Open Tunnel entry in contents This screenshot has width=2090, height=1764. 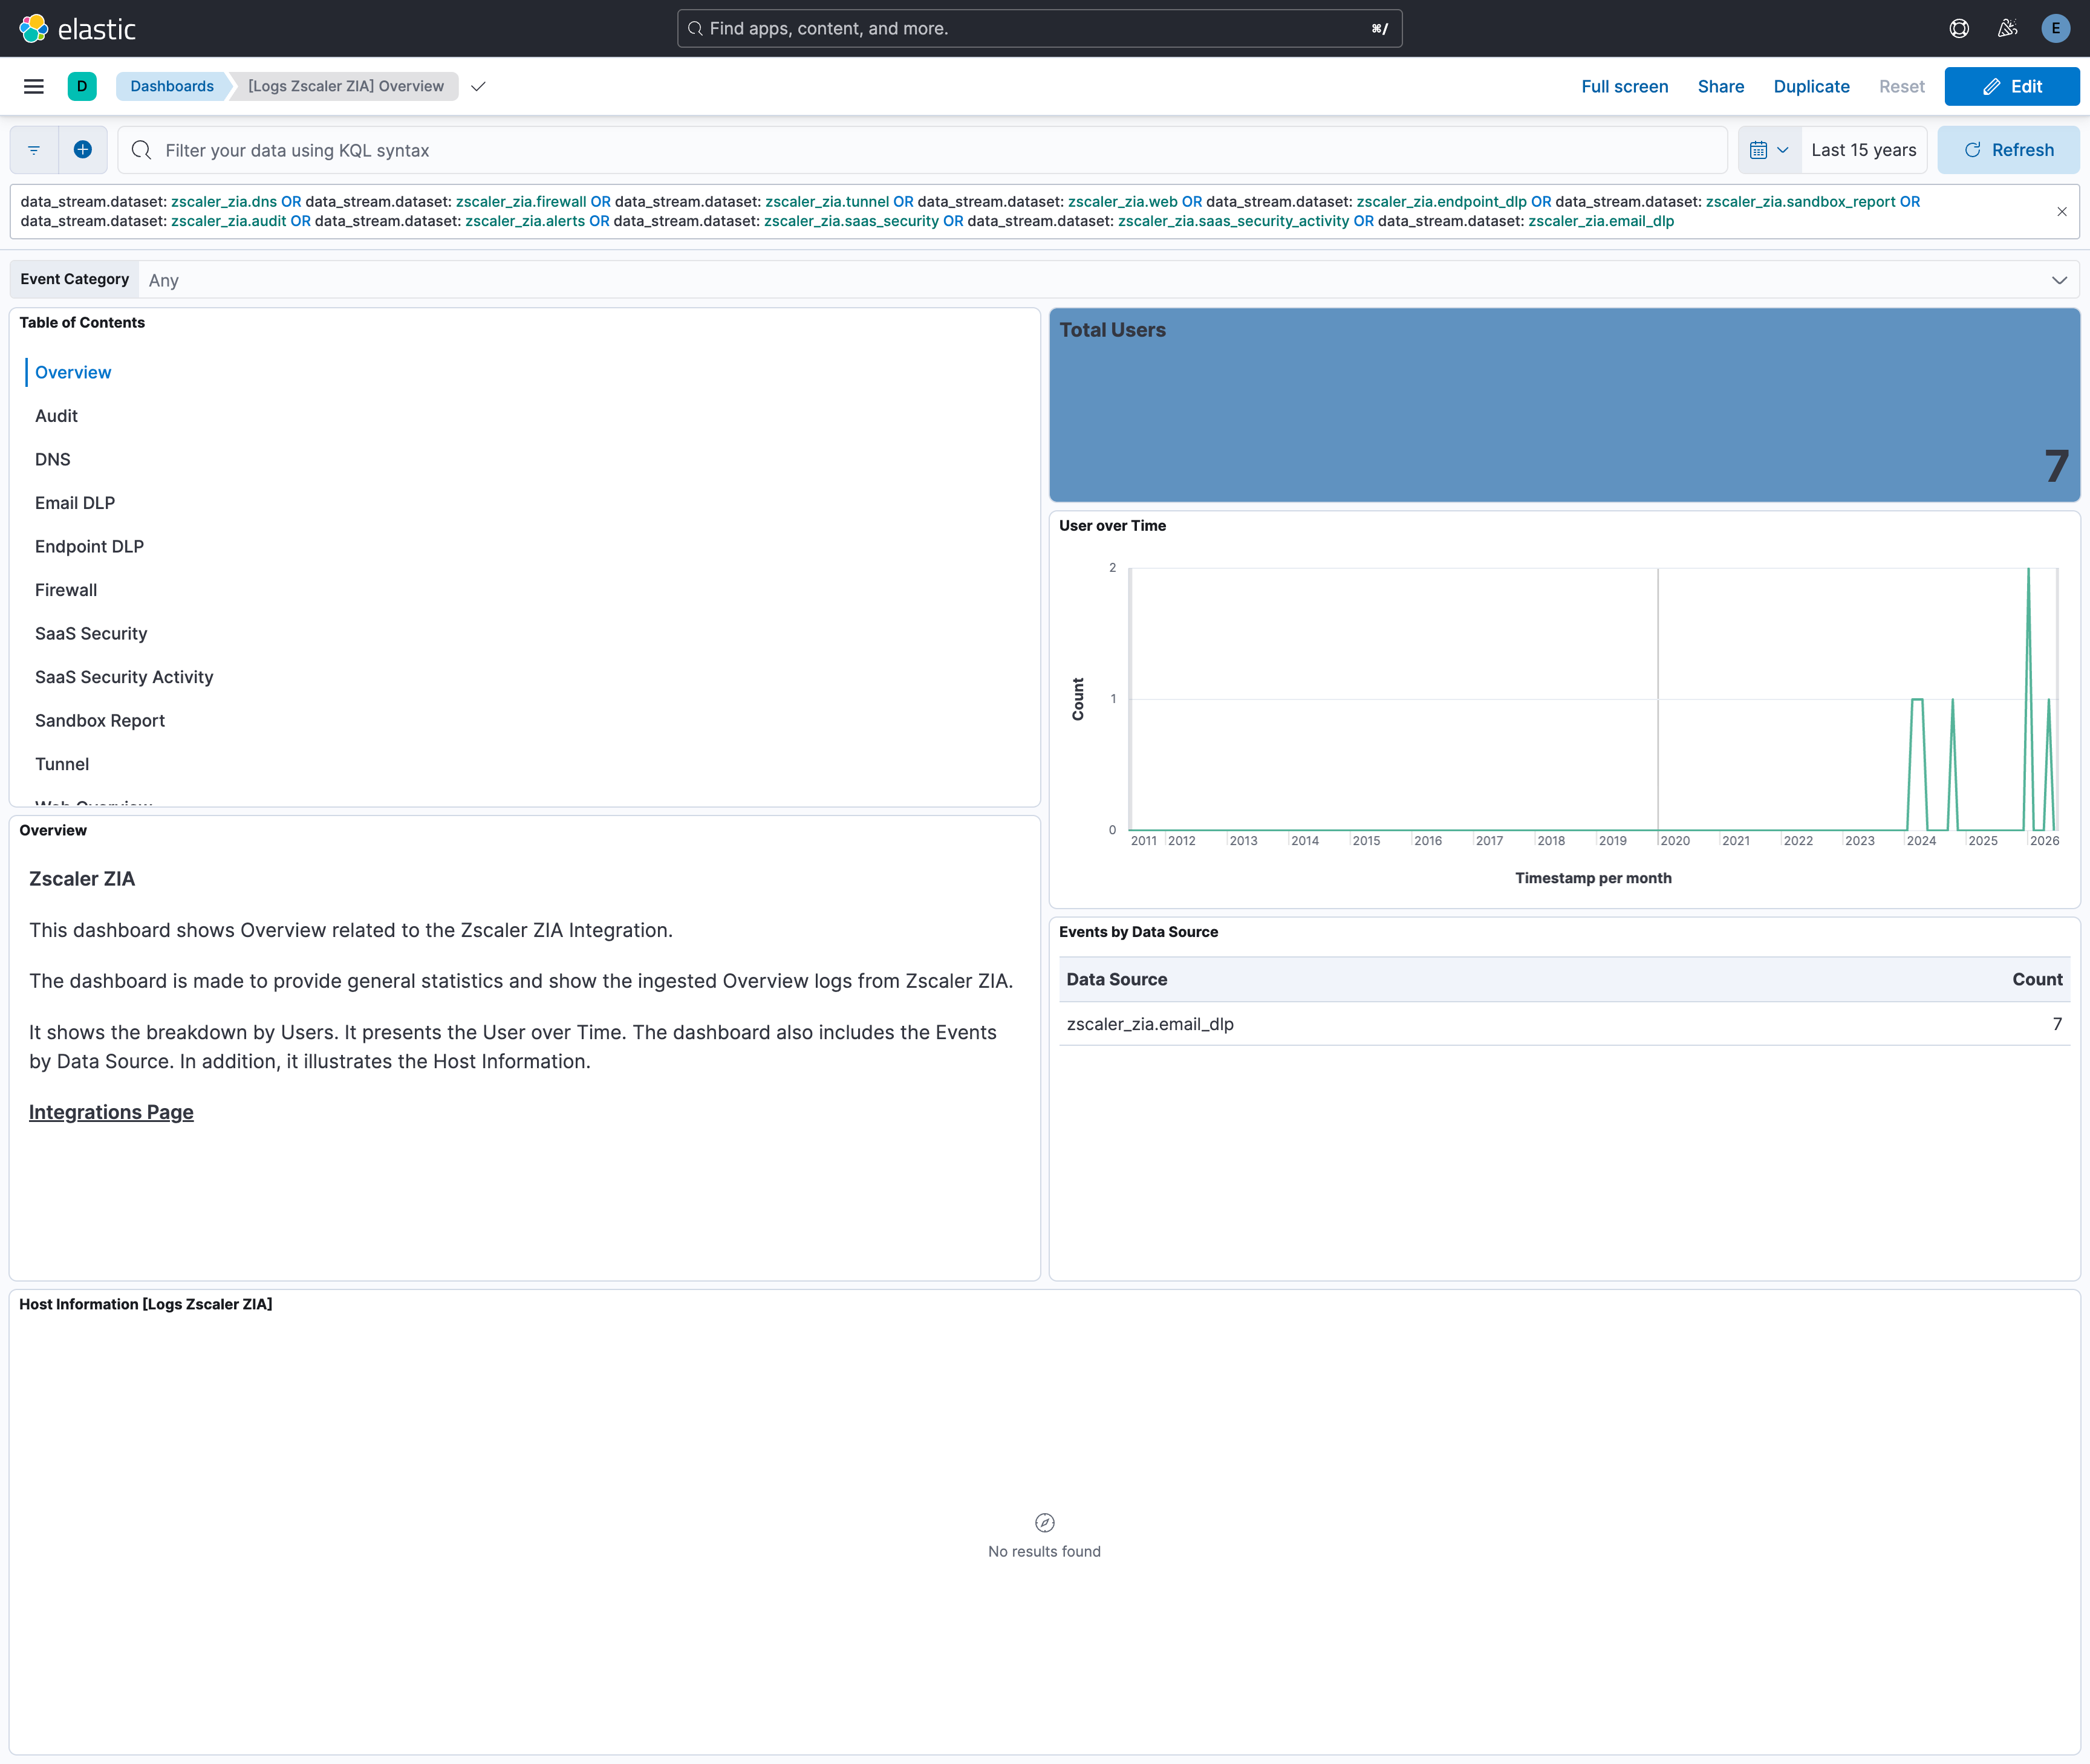pyautogui.click(x=62, y=764)
